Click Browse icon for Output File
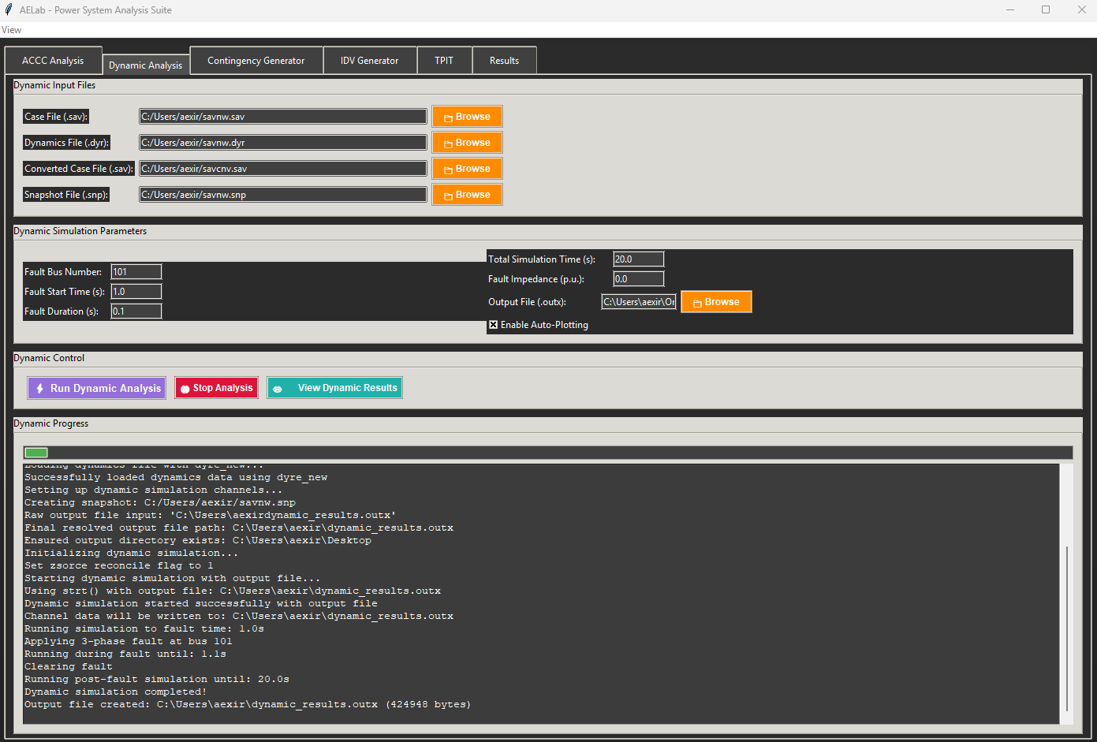Image resolution: width=1097 pixels, height=742 pixels. pos(697,303)
